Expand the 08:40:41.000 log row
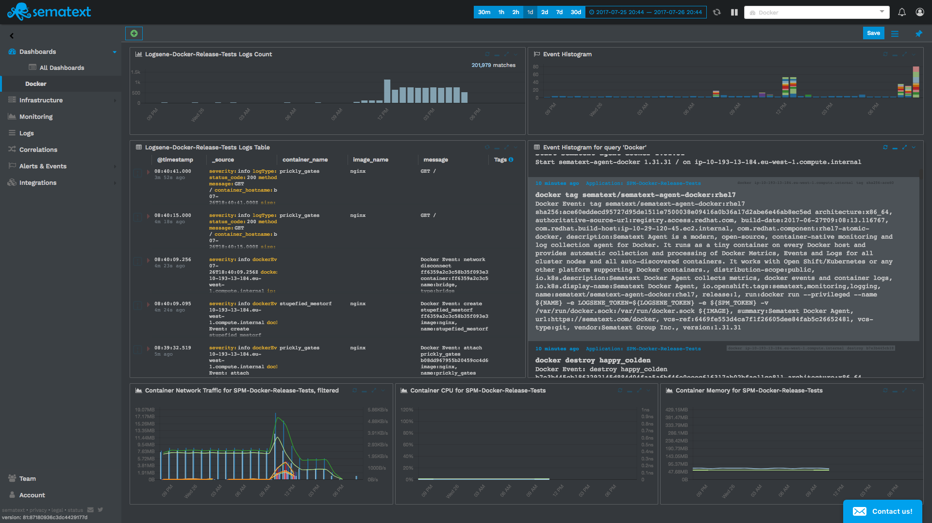The image size is (932, 523). (149, 172)
